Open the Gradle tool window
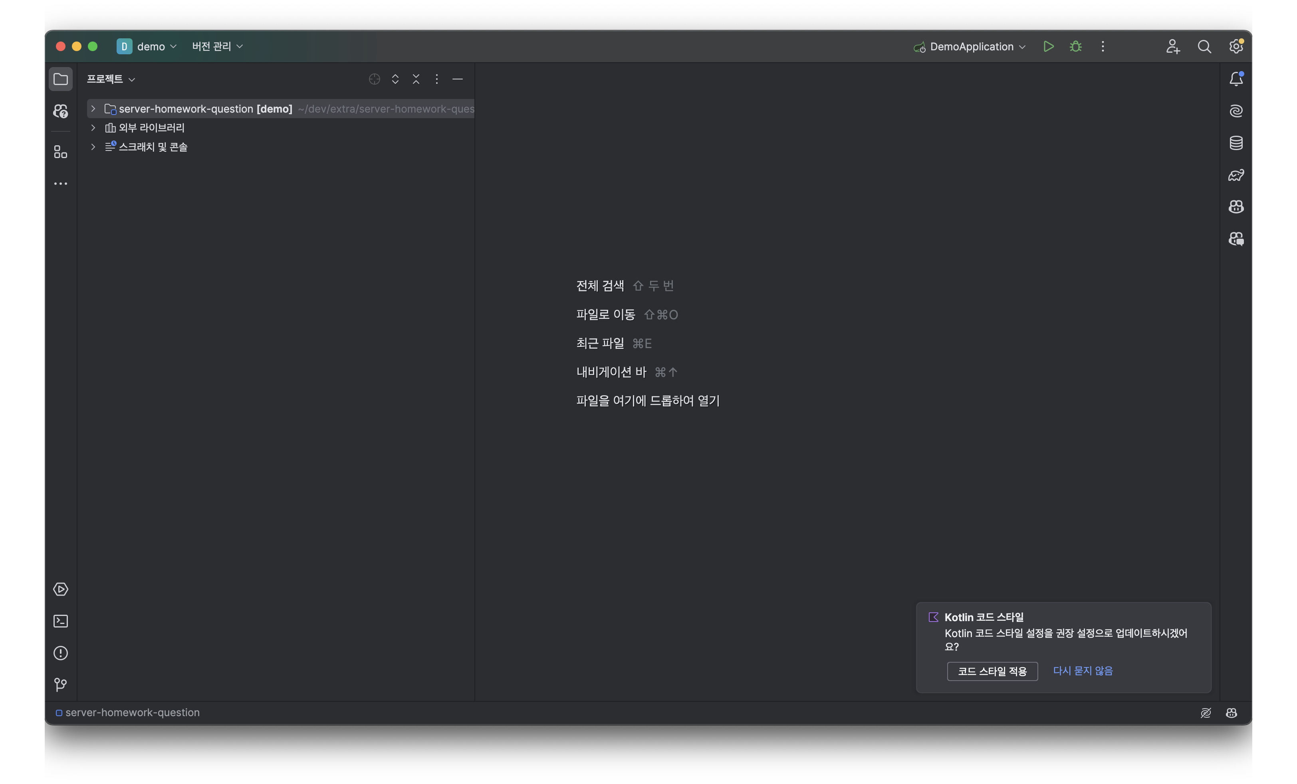The width and height of the screenshot is (1297, 784). coord(1236,175)
